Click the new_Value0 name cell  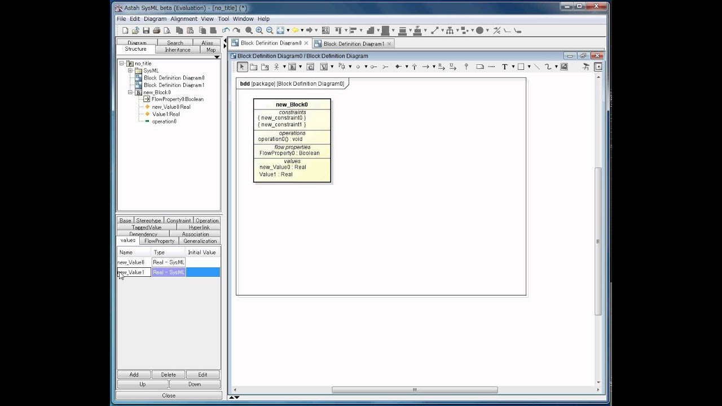tap(134, 262)
